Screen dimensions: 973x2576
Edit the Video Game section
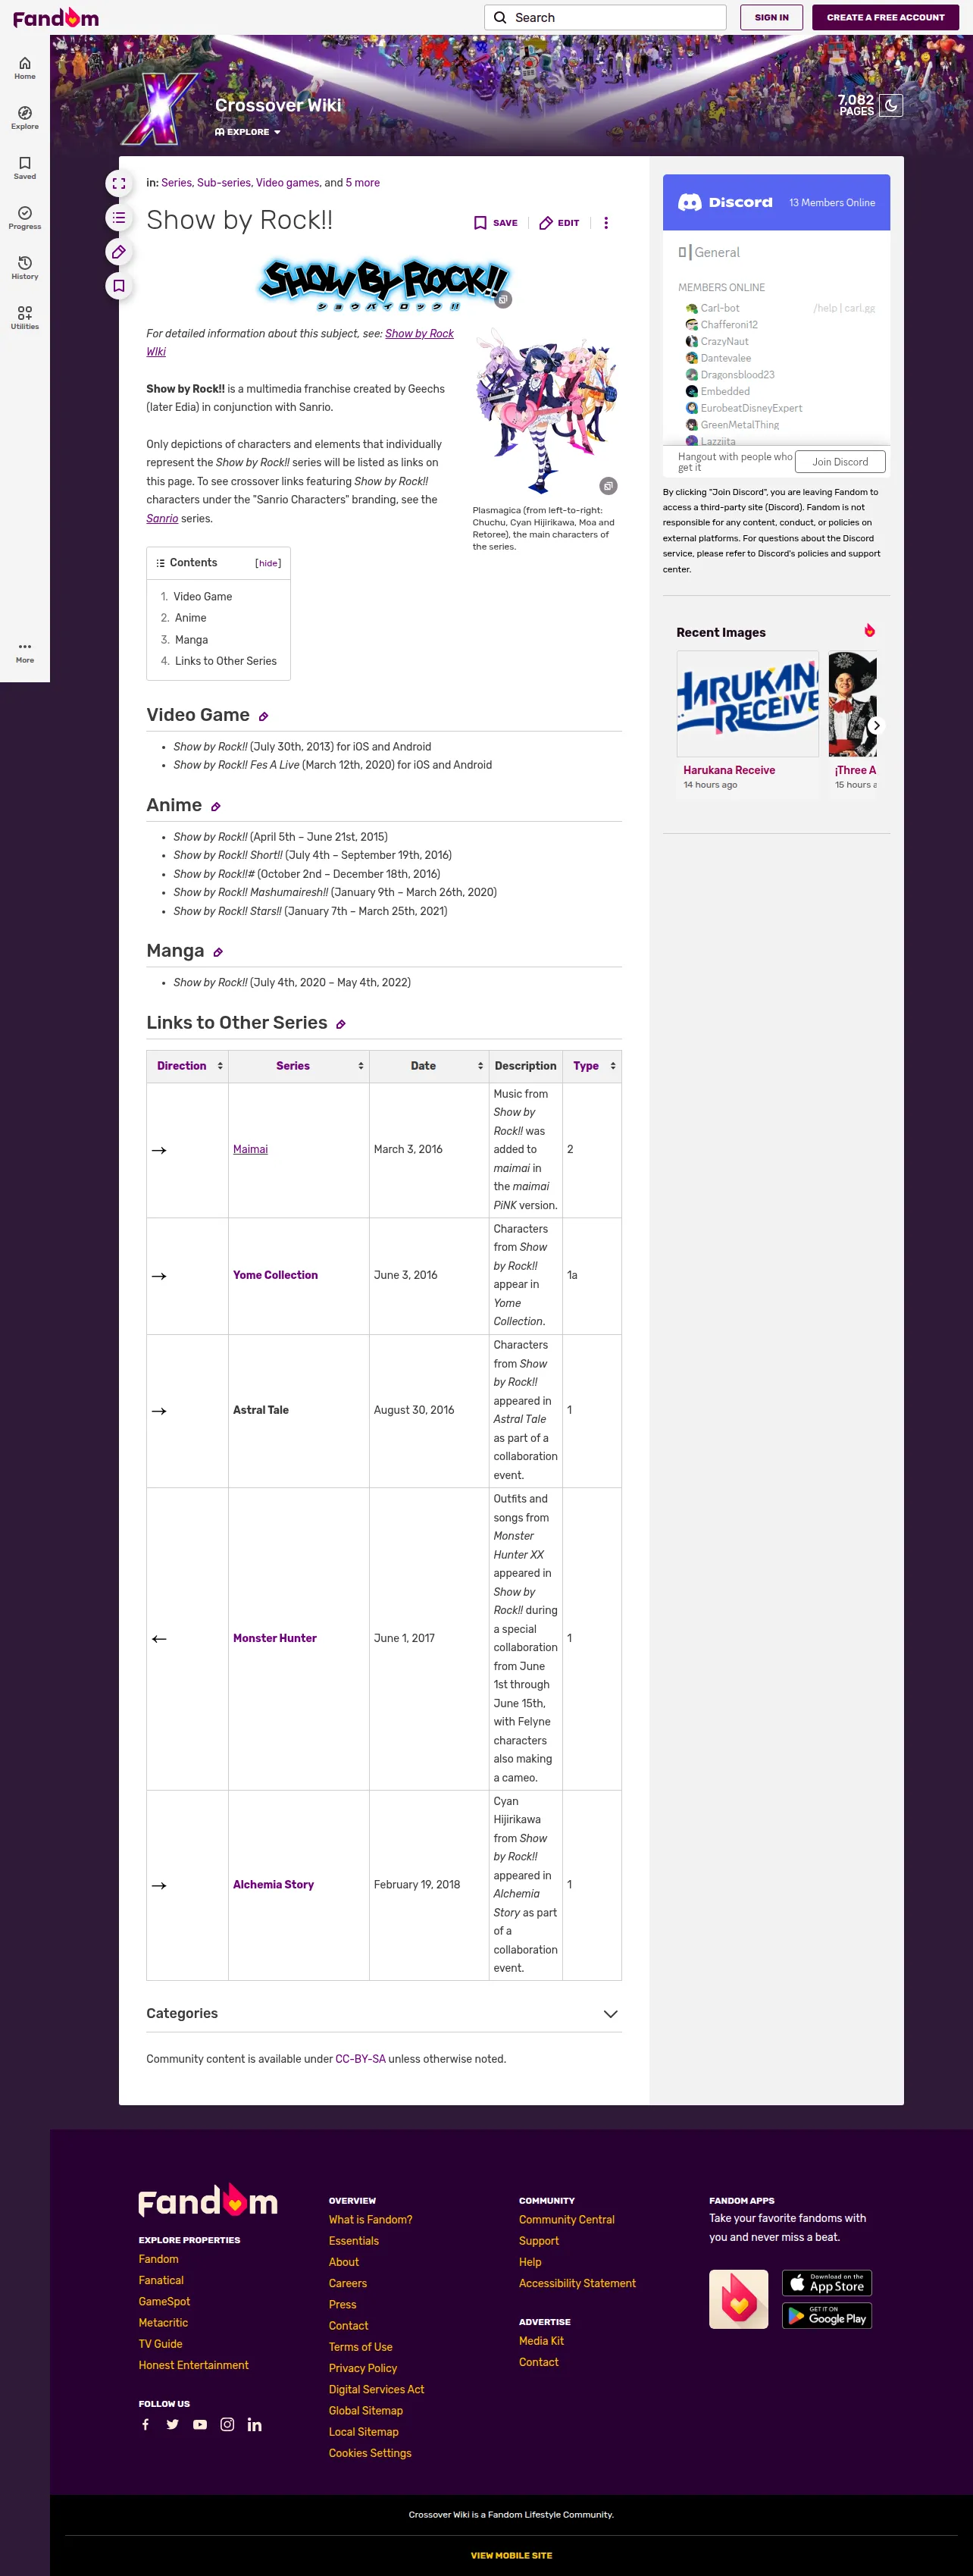click(264, 717)
